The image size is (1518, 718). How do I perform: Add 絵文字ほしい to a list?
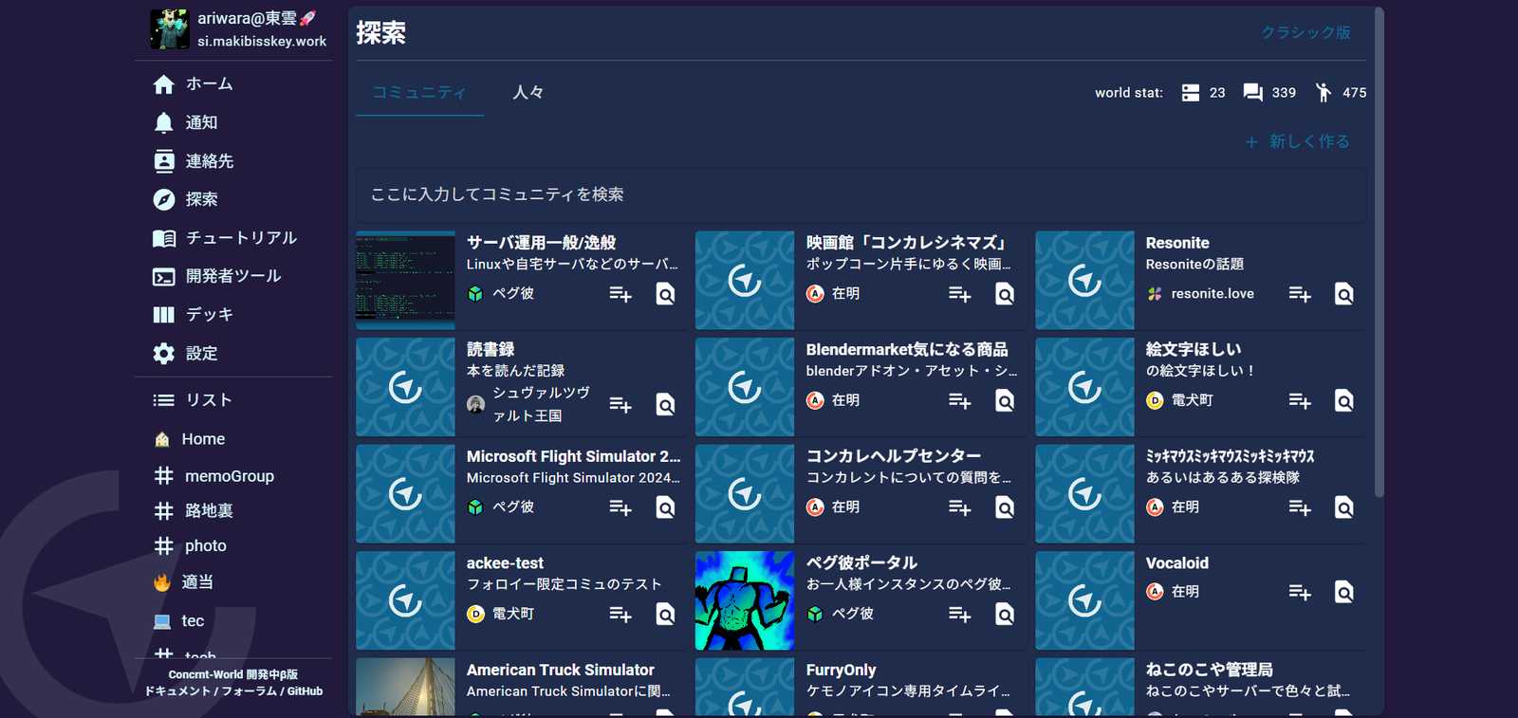[1300, 401]
